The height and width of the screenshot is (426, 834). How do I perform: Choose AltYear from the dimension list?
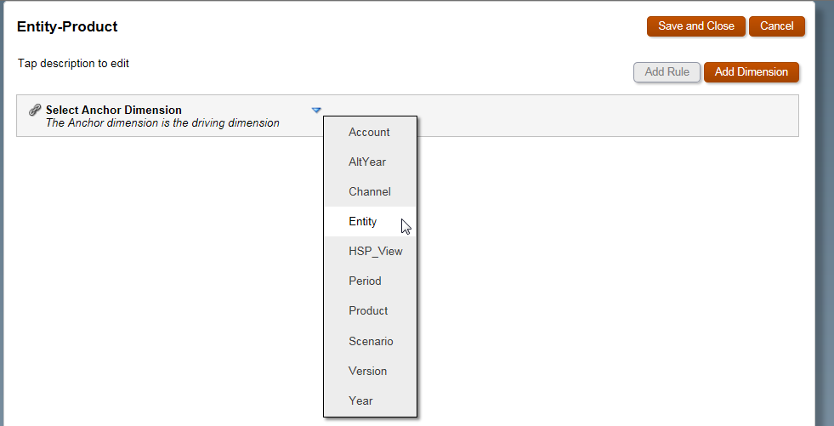(370, 162)
